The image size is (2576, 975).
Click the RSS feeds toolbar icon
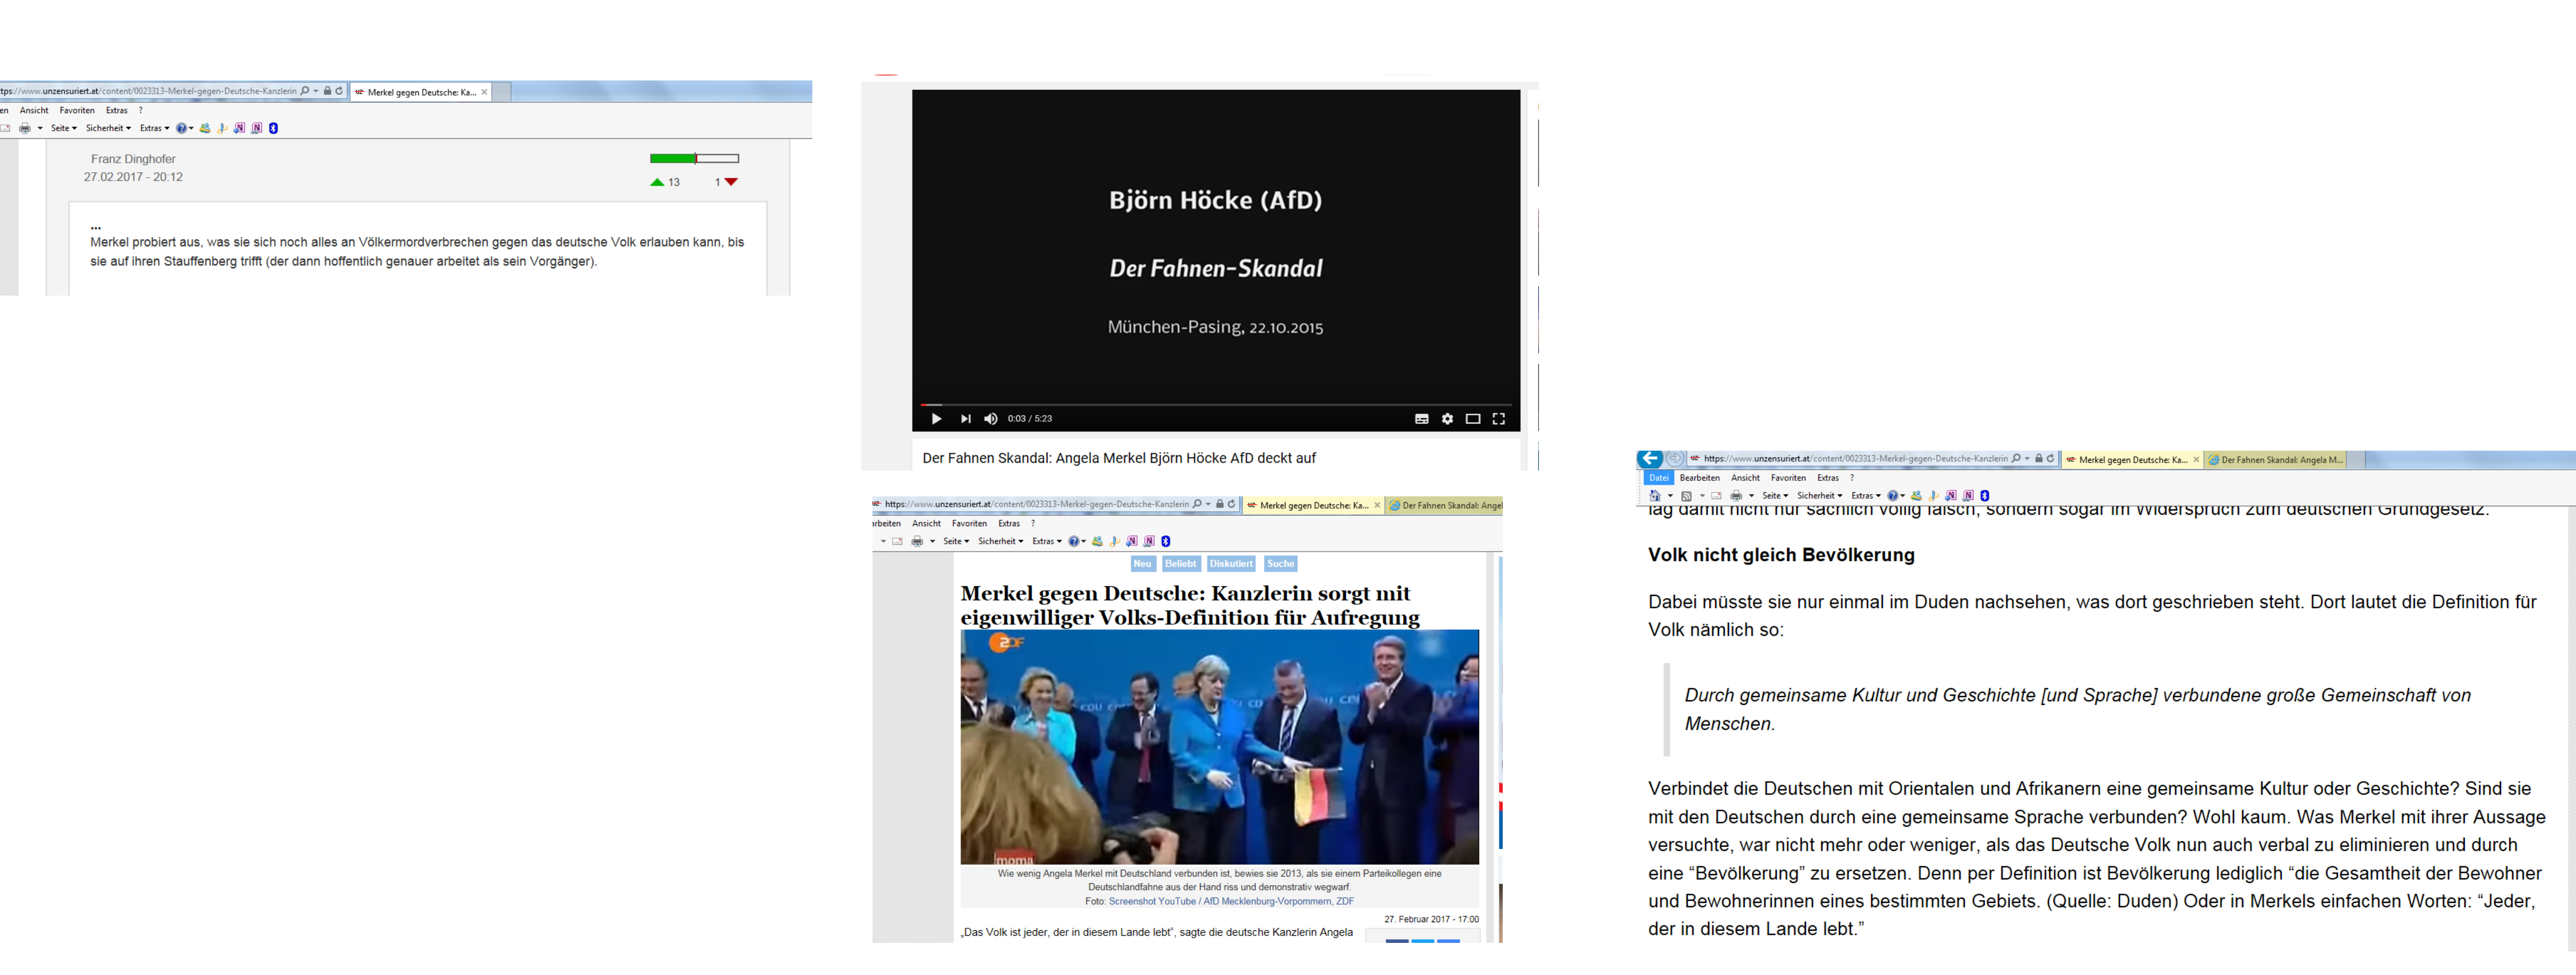(x=1687, y=496)
